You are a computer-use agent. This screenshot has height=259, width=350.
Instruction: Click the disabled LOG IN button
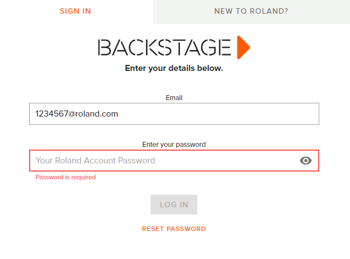pos(174,205)
